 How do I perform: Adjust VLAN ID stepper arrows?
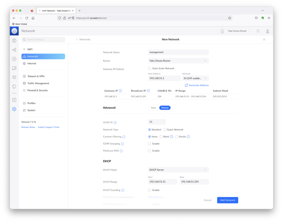tap(164, 122)
